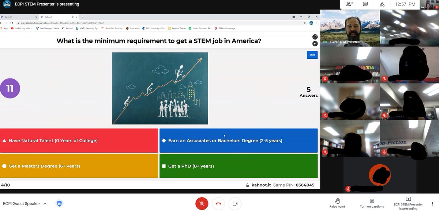The image size is (439, 211).
Task: Open the blue security shield host controls icon
Action: click(59, 204)
